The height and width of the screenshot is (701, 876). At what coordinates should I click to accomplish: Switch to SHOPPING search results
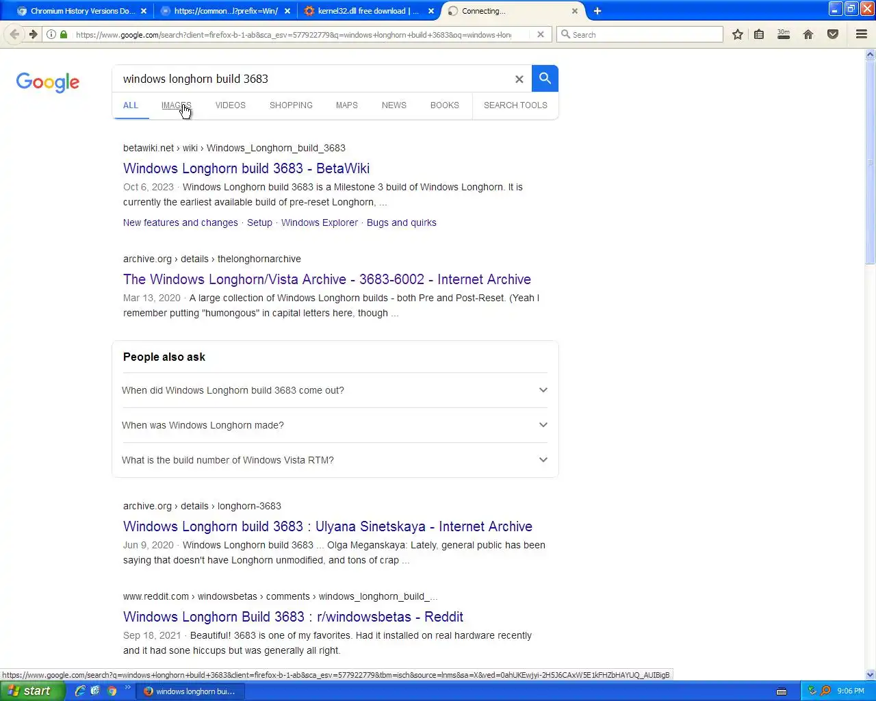point(291,105)
